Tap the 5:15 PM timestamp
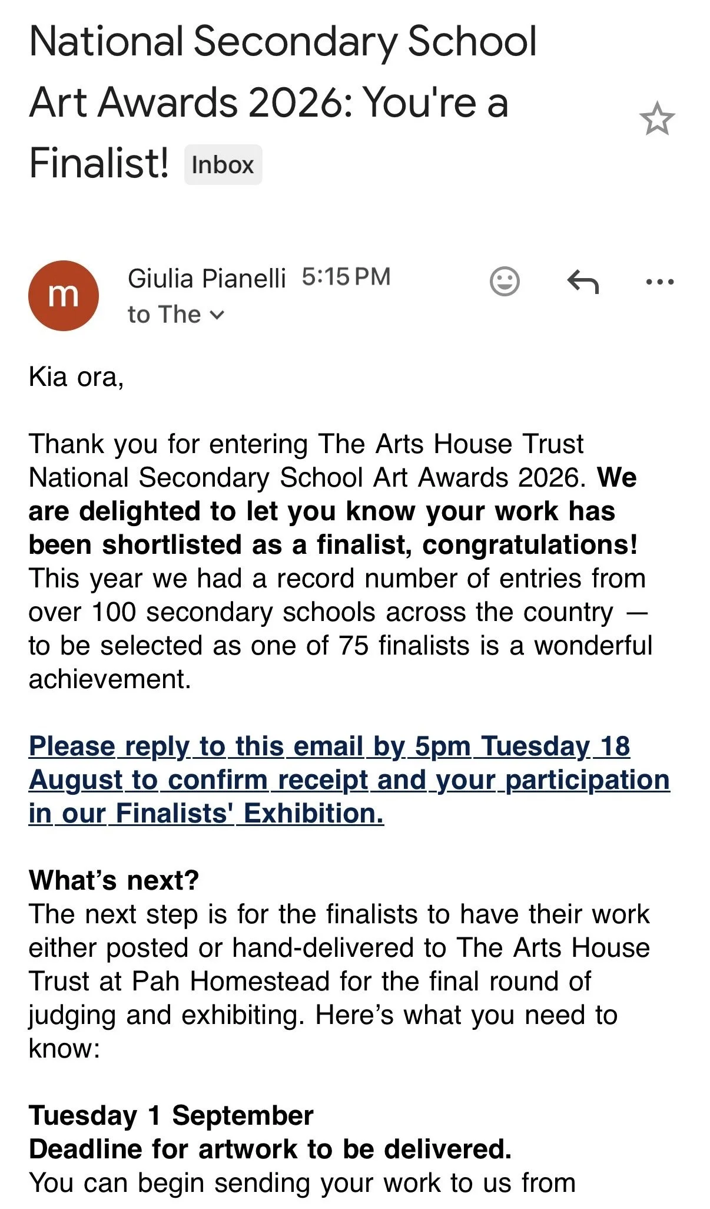The height and width of the screenshot is (1209, 710). [x=346, y=277]
